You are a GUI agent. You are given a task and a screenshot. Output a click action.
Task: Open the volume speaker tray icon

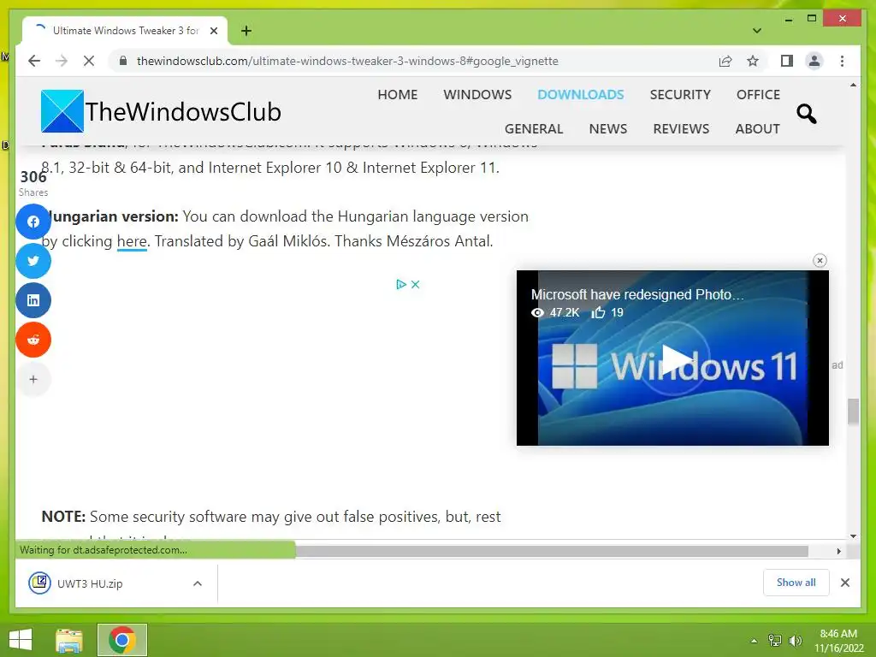(x=795, y=641)
